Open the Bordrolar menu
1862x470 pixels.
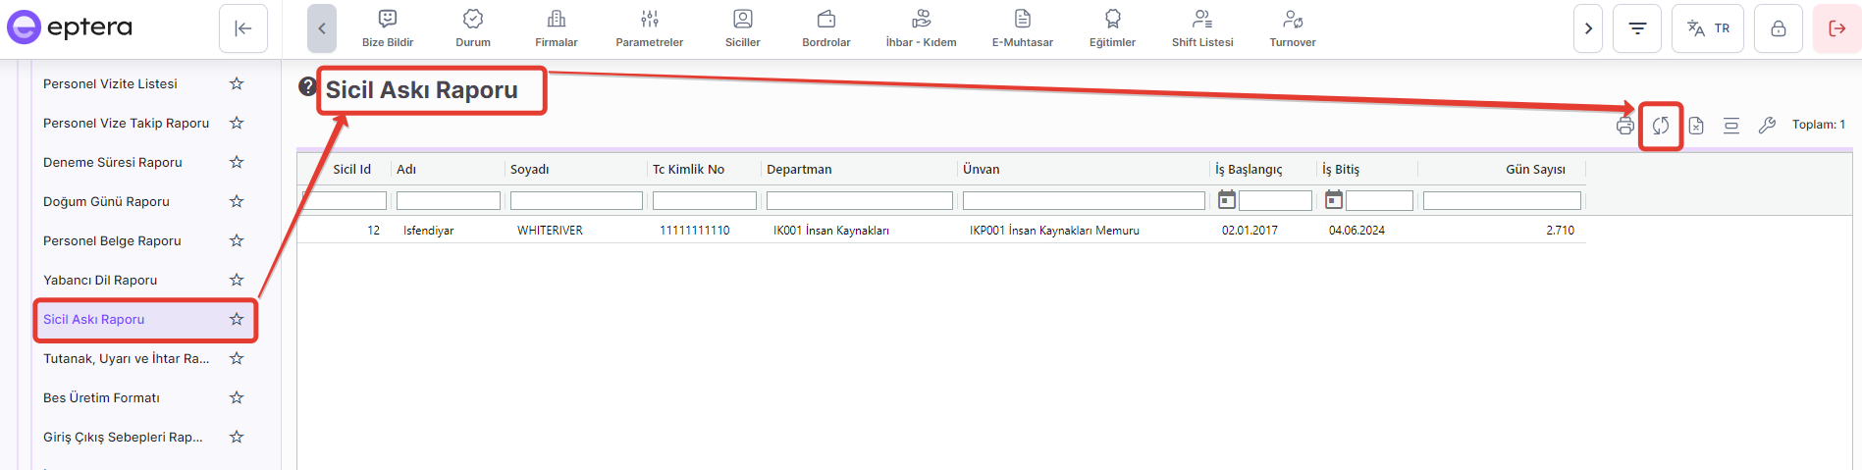pos(825,28)
